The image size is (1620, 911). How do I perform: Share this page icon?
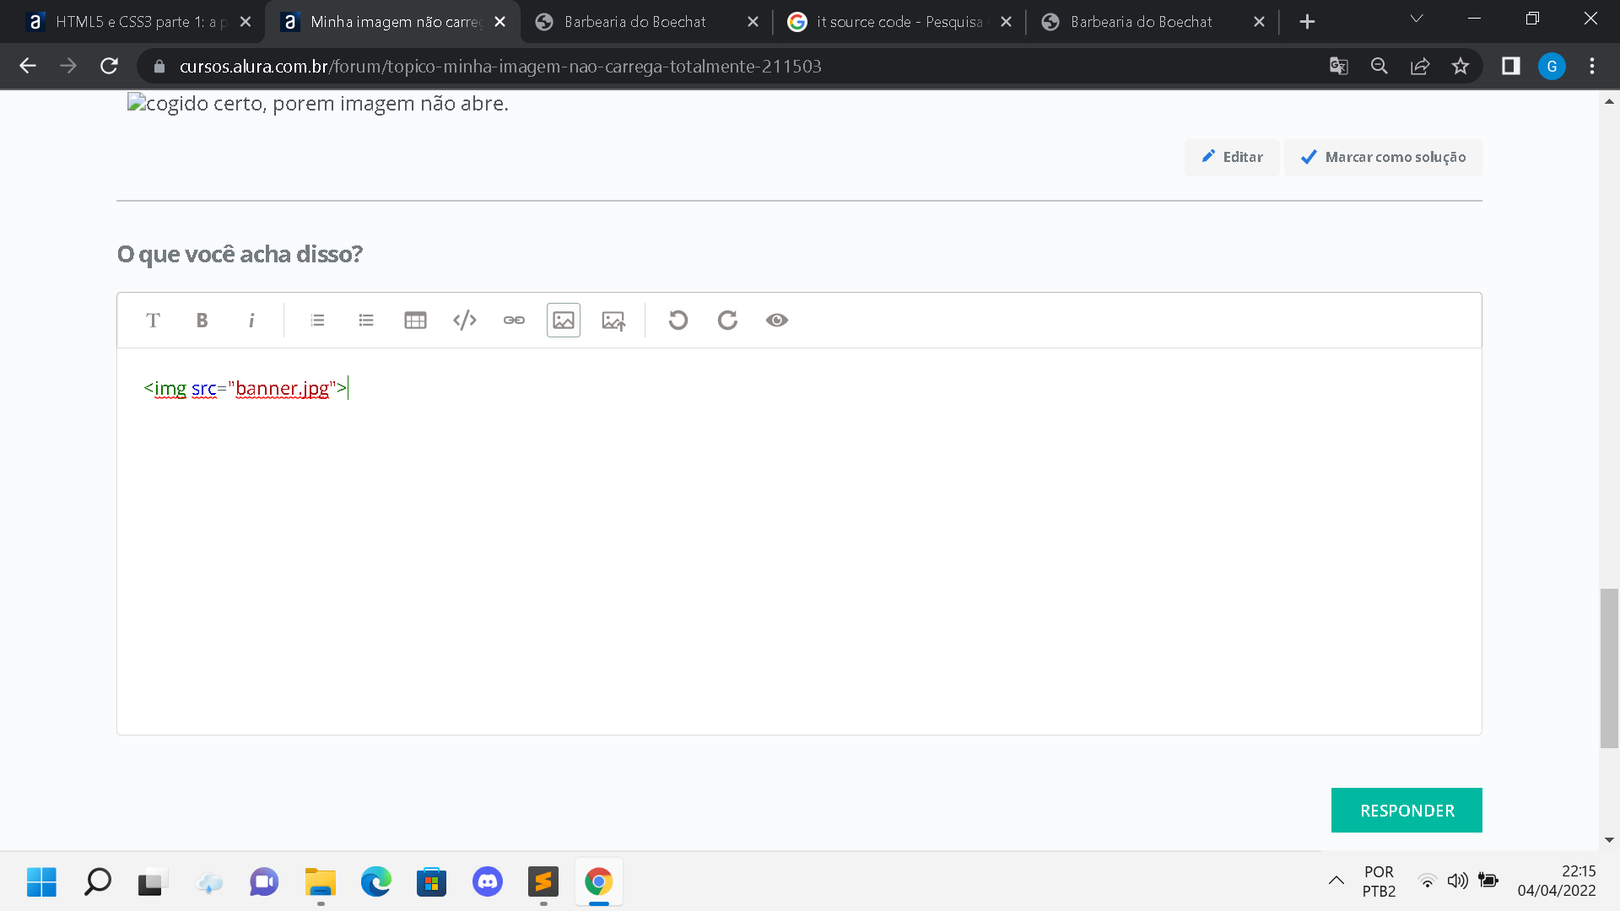click(x=1420, y=66)
